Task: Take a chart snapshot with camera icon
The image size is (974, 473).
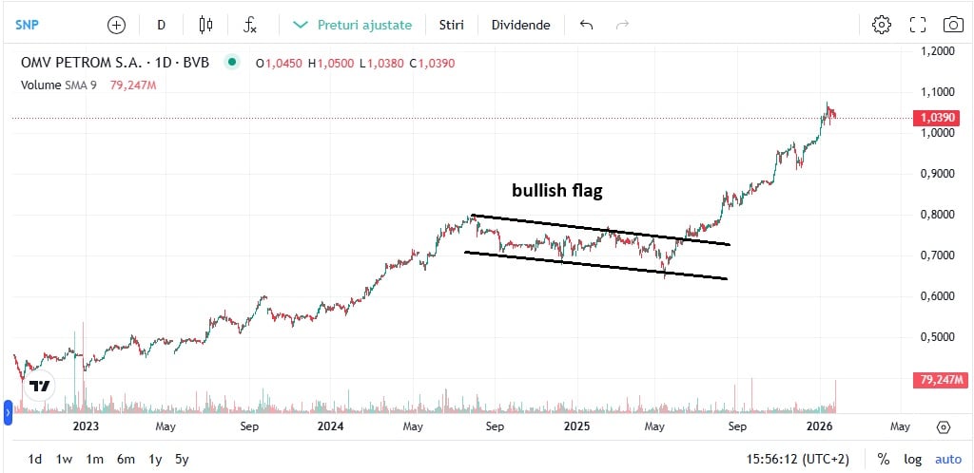Action: click(952, 25)
